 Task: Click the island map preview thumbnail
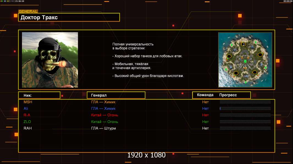point(245,60)
